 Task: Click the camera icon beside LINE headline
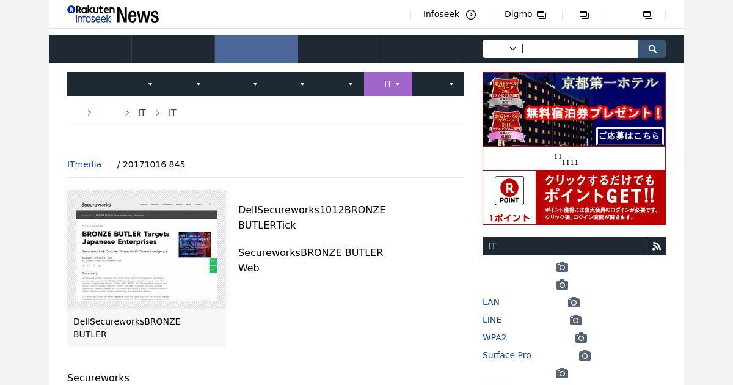(575, 320)
